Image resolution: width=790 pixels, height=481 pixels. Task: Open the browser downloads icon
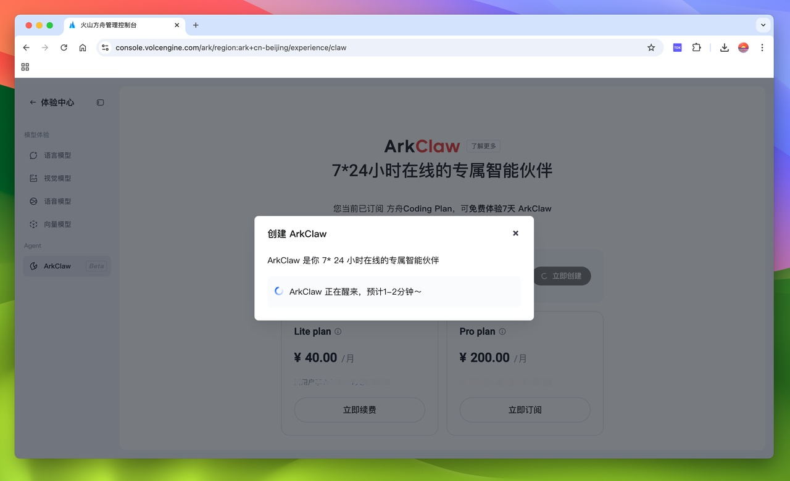[724, 47]
